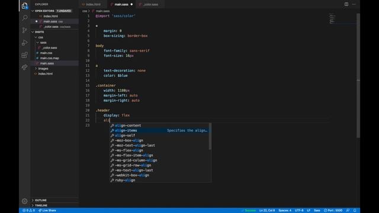Choose align-self suggestion
The height and width of the screenshot is (213, 379).
tap(159, 135)
